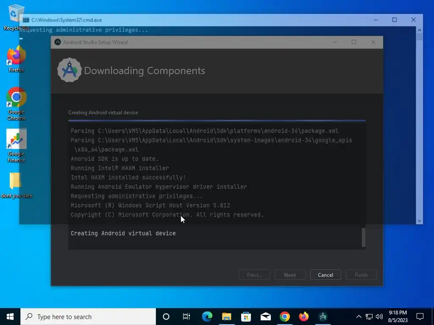Click the Previous button in setup wizard

(x=254, y=275)
